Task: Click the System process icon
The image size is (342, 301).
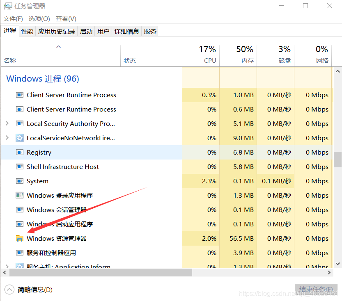Action: click(x=20, y=181)
